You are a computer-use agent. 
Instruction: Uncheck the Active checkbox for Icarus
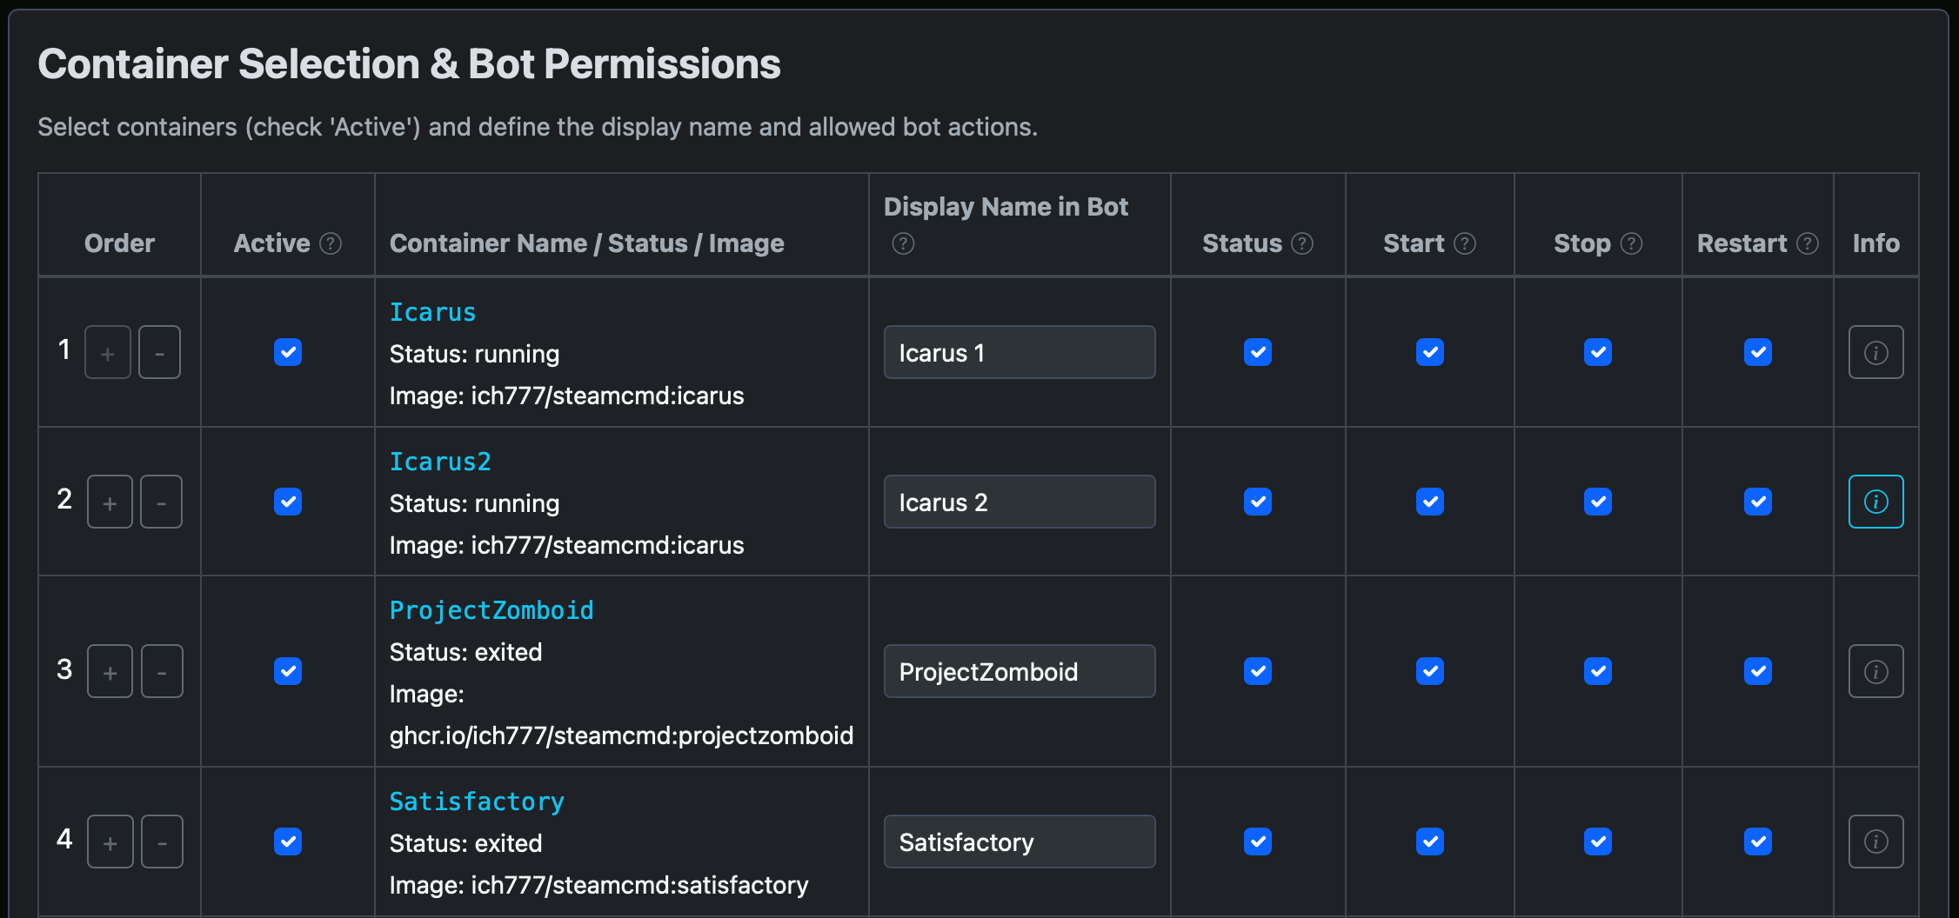pos(287,352)
